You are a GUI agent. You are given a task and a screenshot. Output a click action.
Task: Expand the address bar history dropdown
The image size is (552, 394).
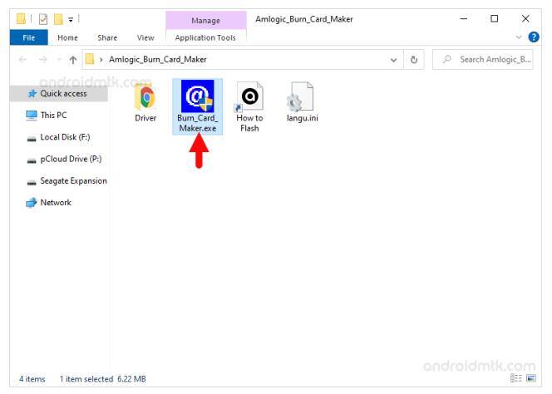(393, 60)
